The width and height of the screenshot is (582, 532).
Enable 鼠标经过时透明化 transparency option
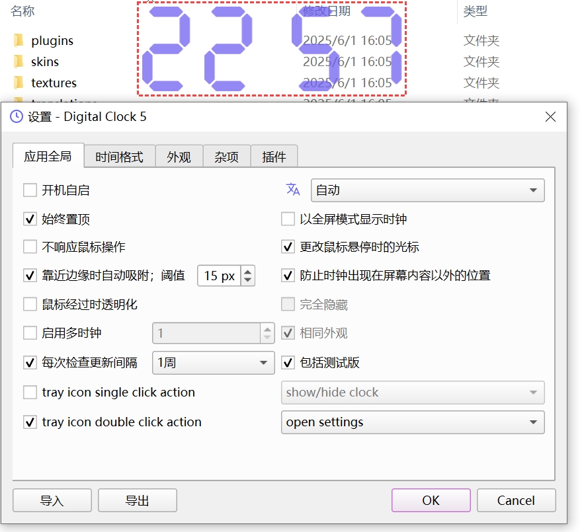[x=30, y=304]
